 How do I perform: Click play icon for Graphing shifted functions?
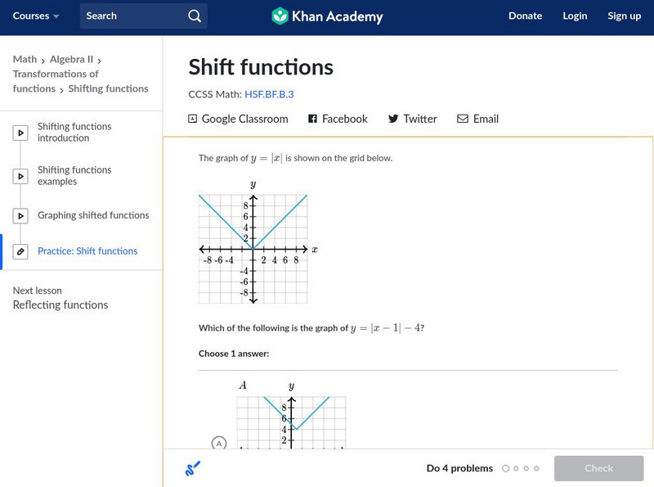point(21,216)
